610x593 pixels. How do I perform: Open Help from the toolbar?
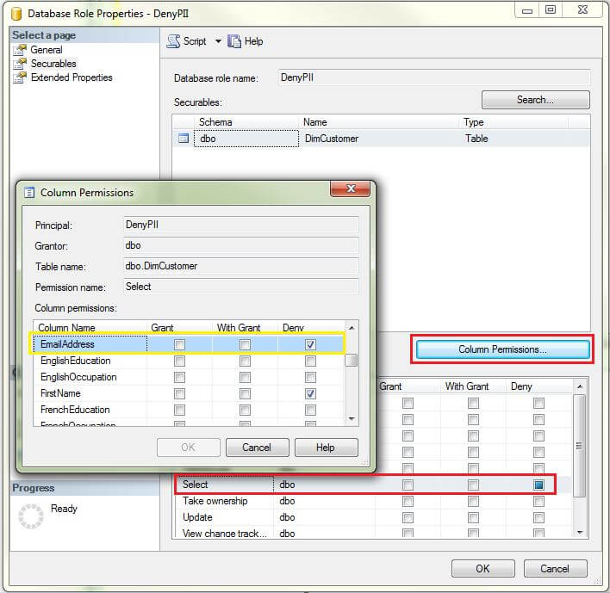pos(245,41)
